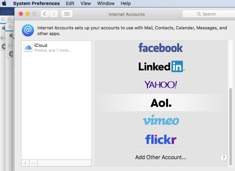Click the iCloud cloud icon
Viewport: 235px width, 171px height.
[28, 48]
